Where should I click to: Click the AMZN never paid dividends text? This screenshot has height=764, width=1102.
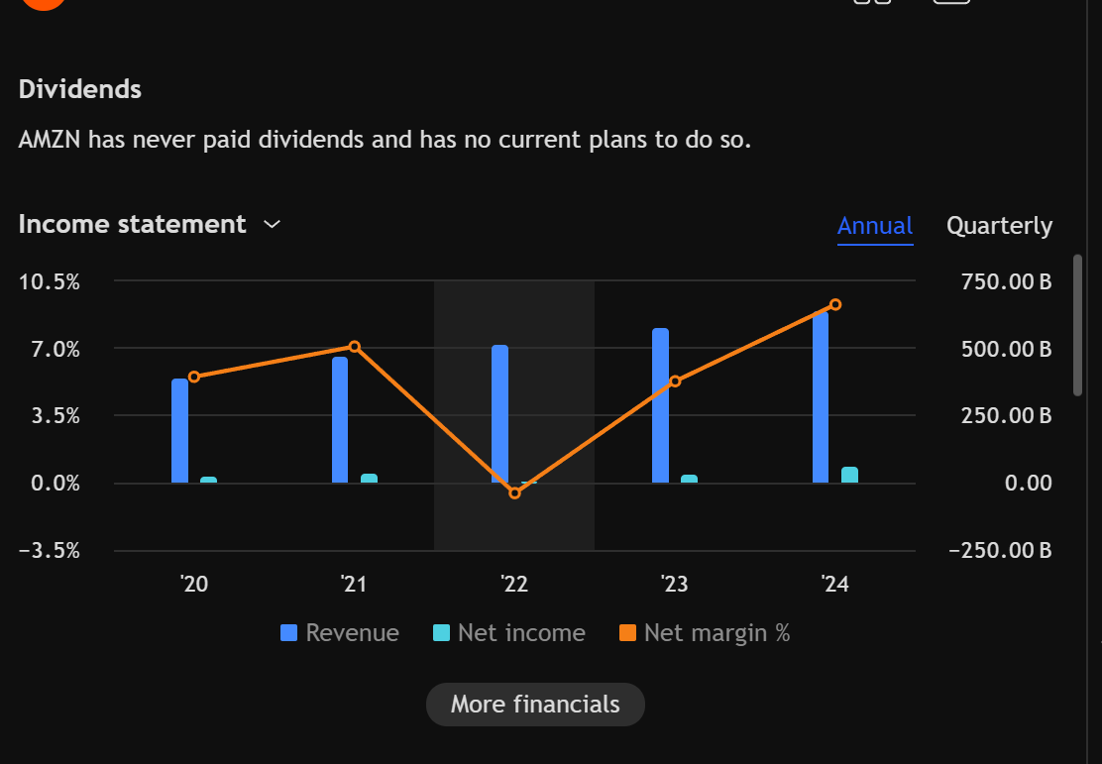385,140
